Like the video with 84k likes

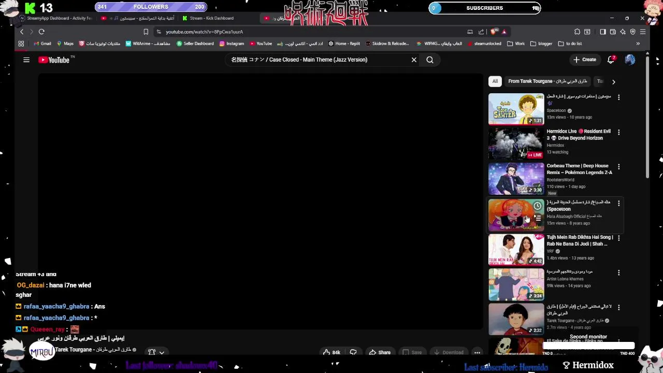331,352
